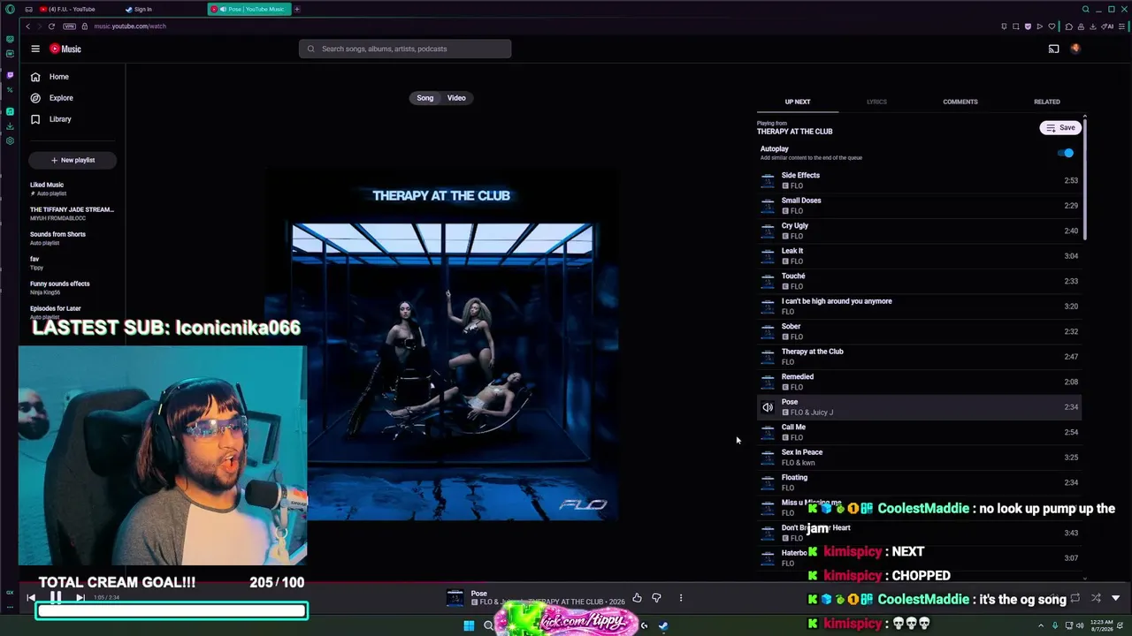The height and width of the screenshot is (636, 1132).
Task: Click the Side Effects album thumbnail
Action: (x=768, y=180)
